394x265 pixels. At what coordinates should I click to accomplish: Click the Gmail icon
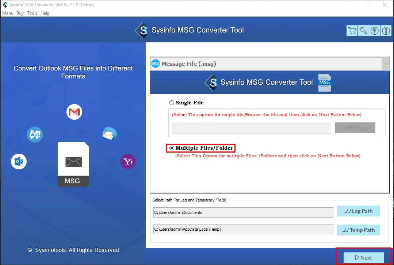pyautogui.click(x=74, y=112)
